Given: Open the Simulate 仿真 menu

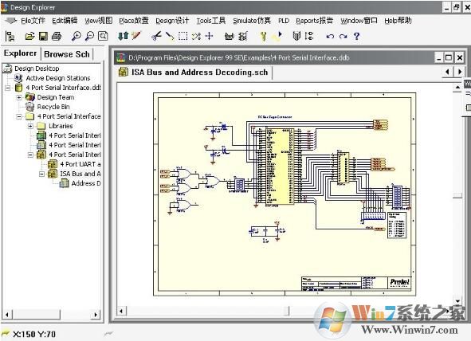Looking at the screenshot, I should [x=252, y=21].
